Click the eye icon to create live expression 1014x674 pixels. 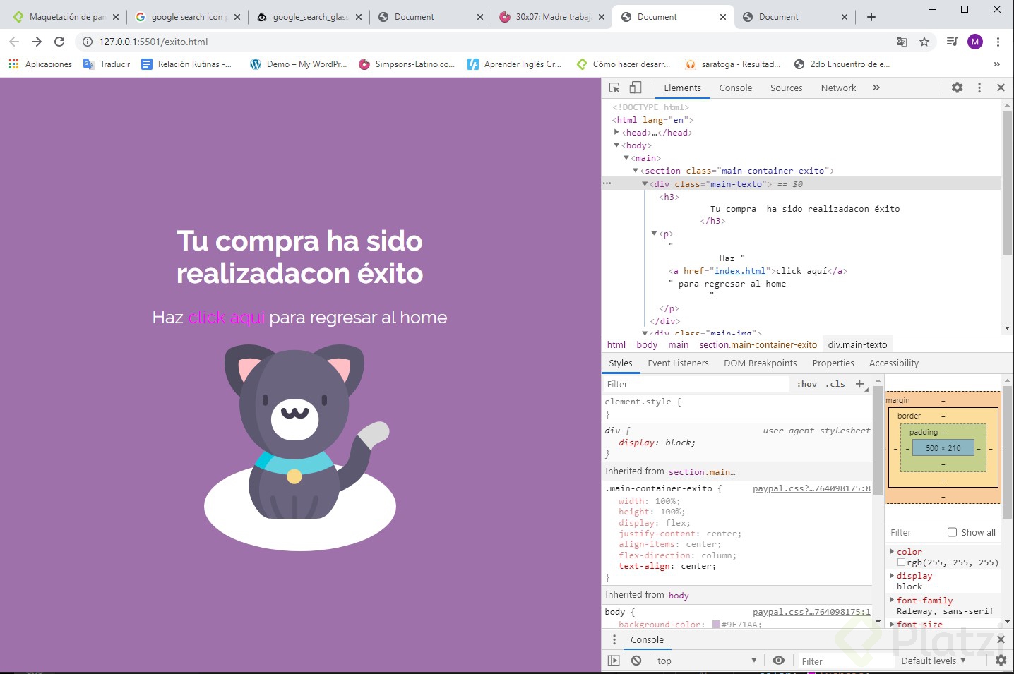778,660
